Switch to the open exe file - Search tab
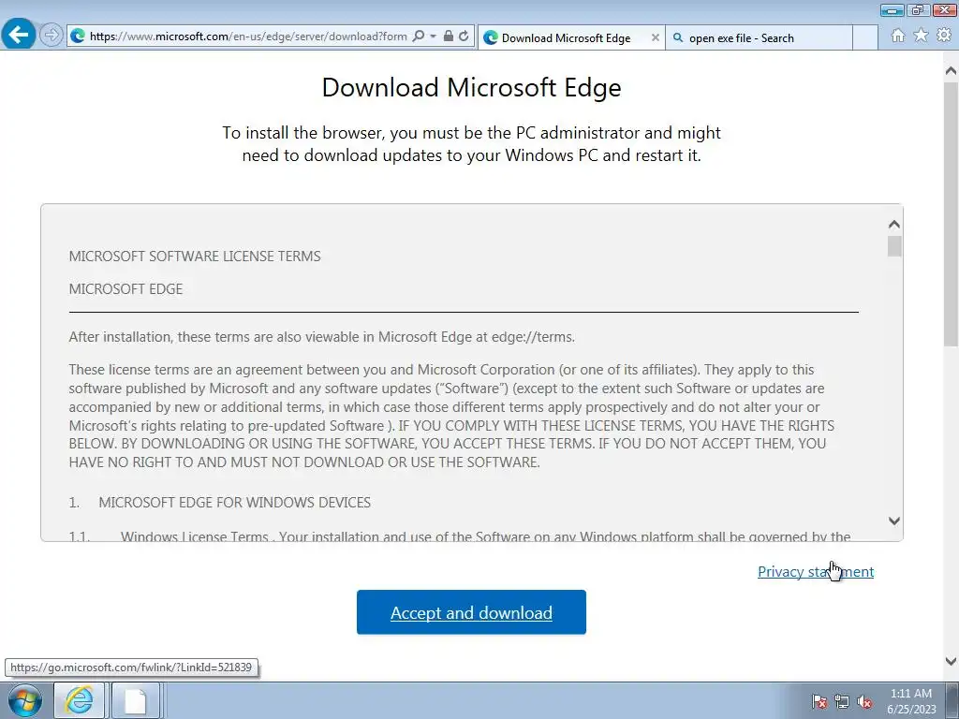Viewport: 959px width, 719px height. coord(759,37)
